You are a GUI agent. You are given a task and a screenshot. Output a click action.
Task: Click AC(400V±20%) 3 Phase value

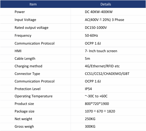(x=105, y=20)
